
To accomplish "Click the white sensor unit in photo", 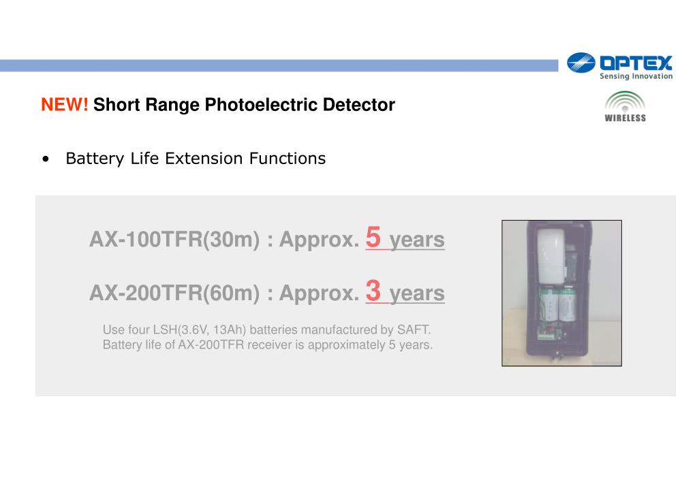I will pyautogui.click(x=551, y=256).
